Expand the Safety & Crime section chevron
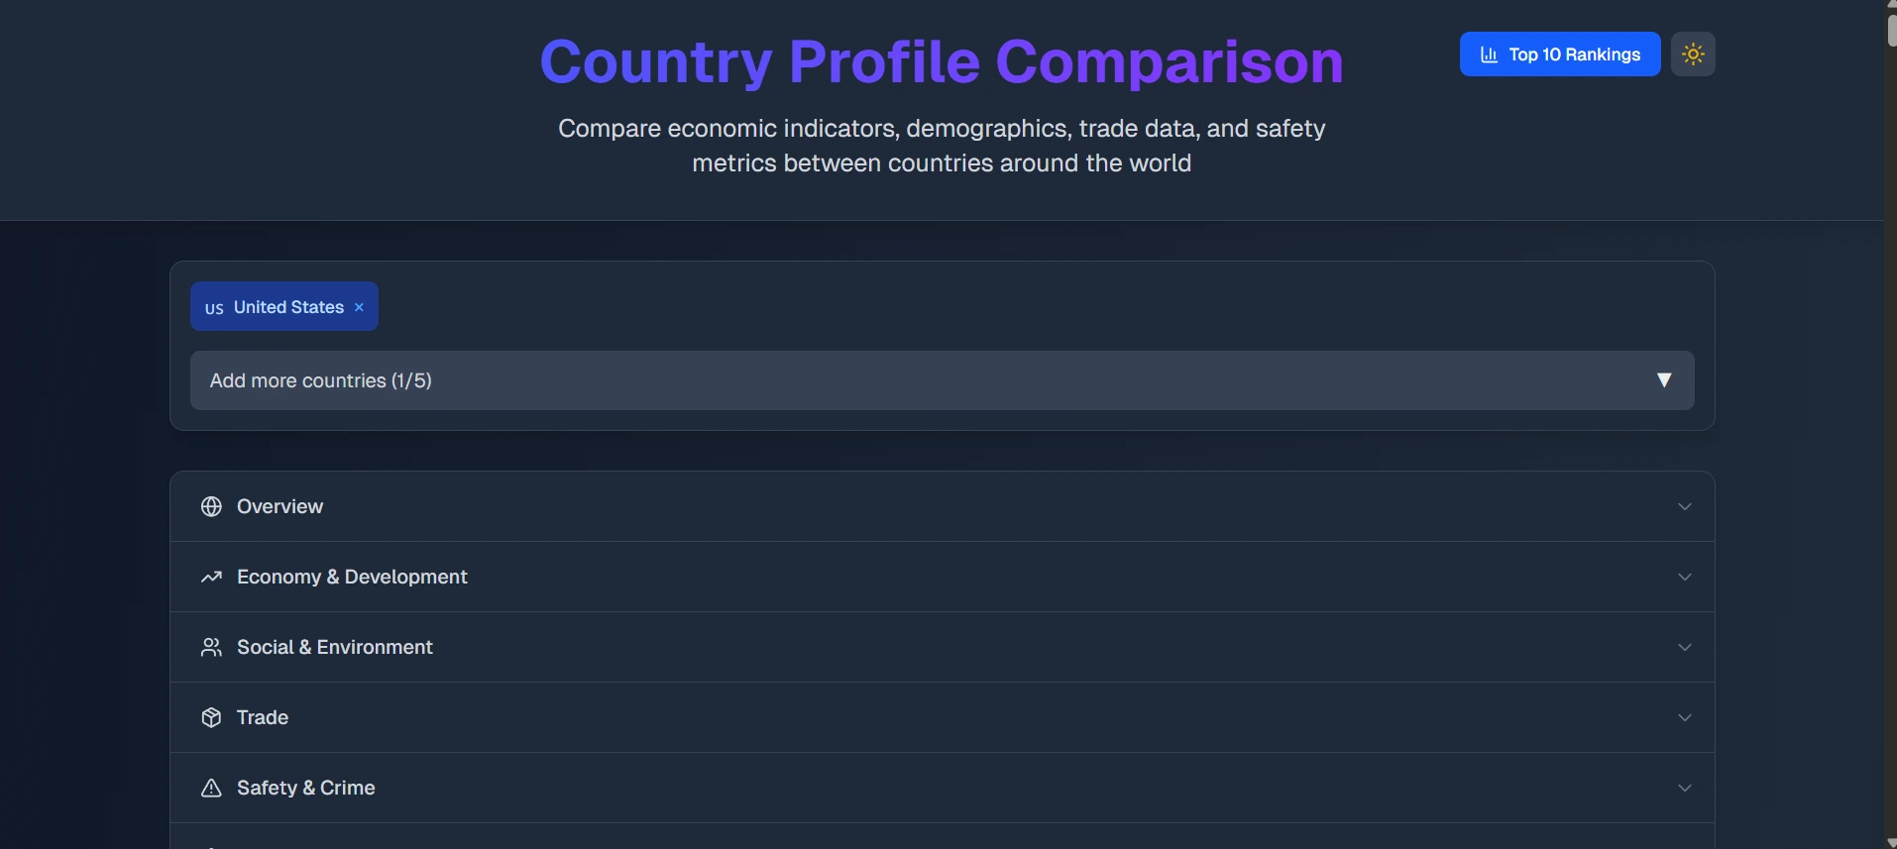 coord(1685,788)
